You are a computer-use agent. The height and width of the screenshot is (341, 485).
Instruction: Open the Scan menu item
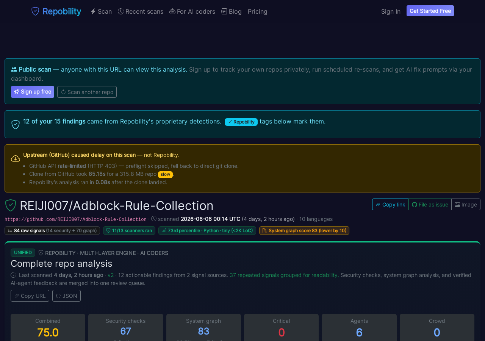point(101,11)
